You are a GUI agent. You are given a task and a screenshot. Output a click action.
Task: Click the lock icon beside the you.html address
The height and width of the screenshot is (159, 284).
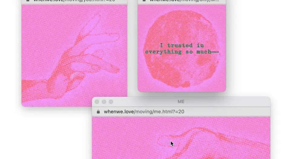(28, 1)
